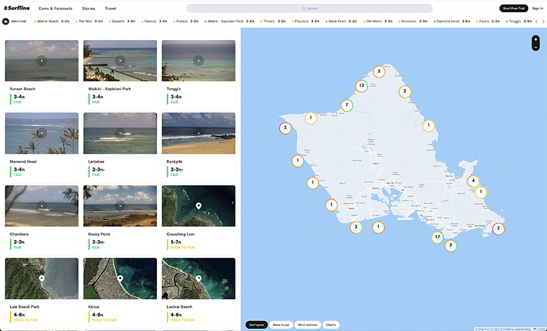The width and height of the screenshot is (547, 331).
Task: Open the Multi-Cam view icon
Action: pos(6,21)
